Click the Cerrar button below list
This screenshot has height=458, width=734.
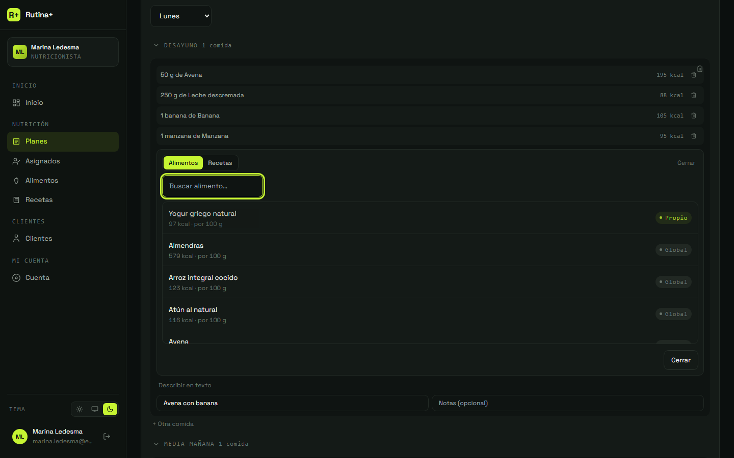click(681, 360)
